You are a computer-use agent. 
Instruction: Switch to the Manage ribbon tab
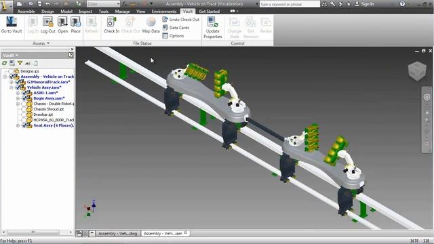pyautogui.click(x=122, y=12)
